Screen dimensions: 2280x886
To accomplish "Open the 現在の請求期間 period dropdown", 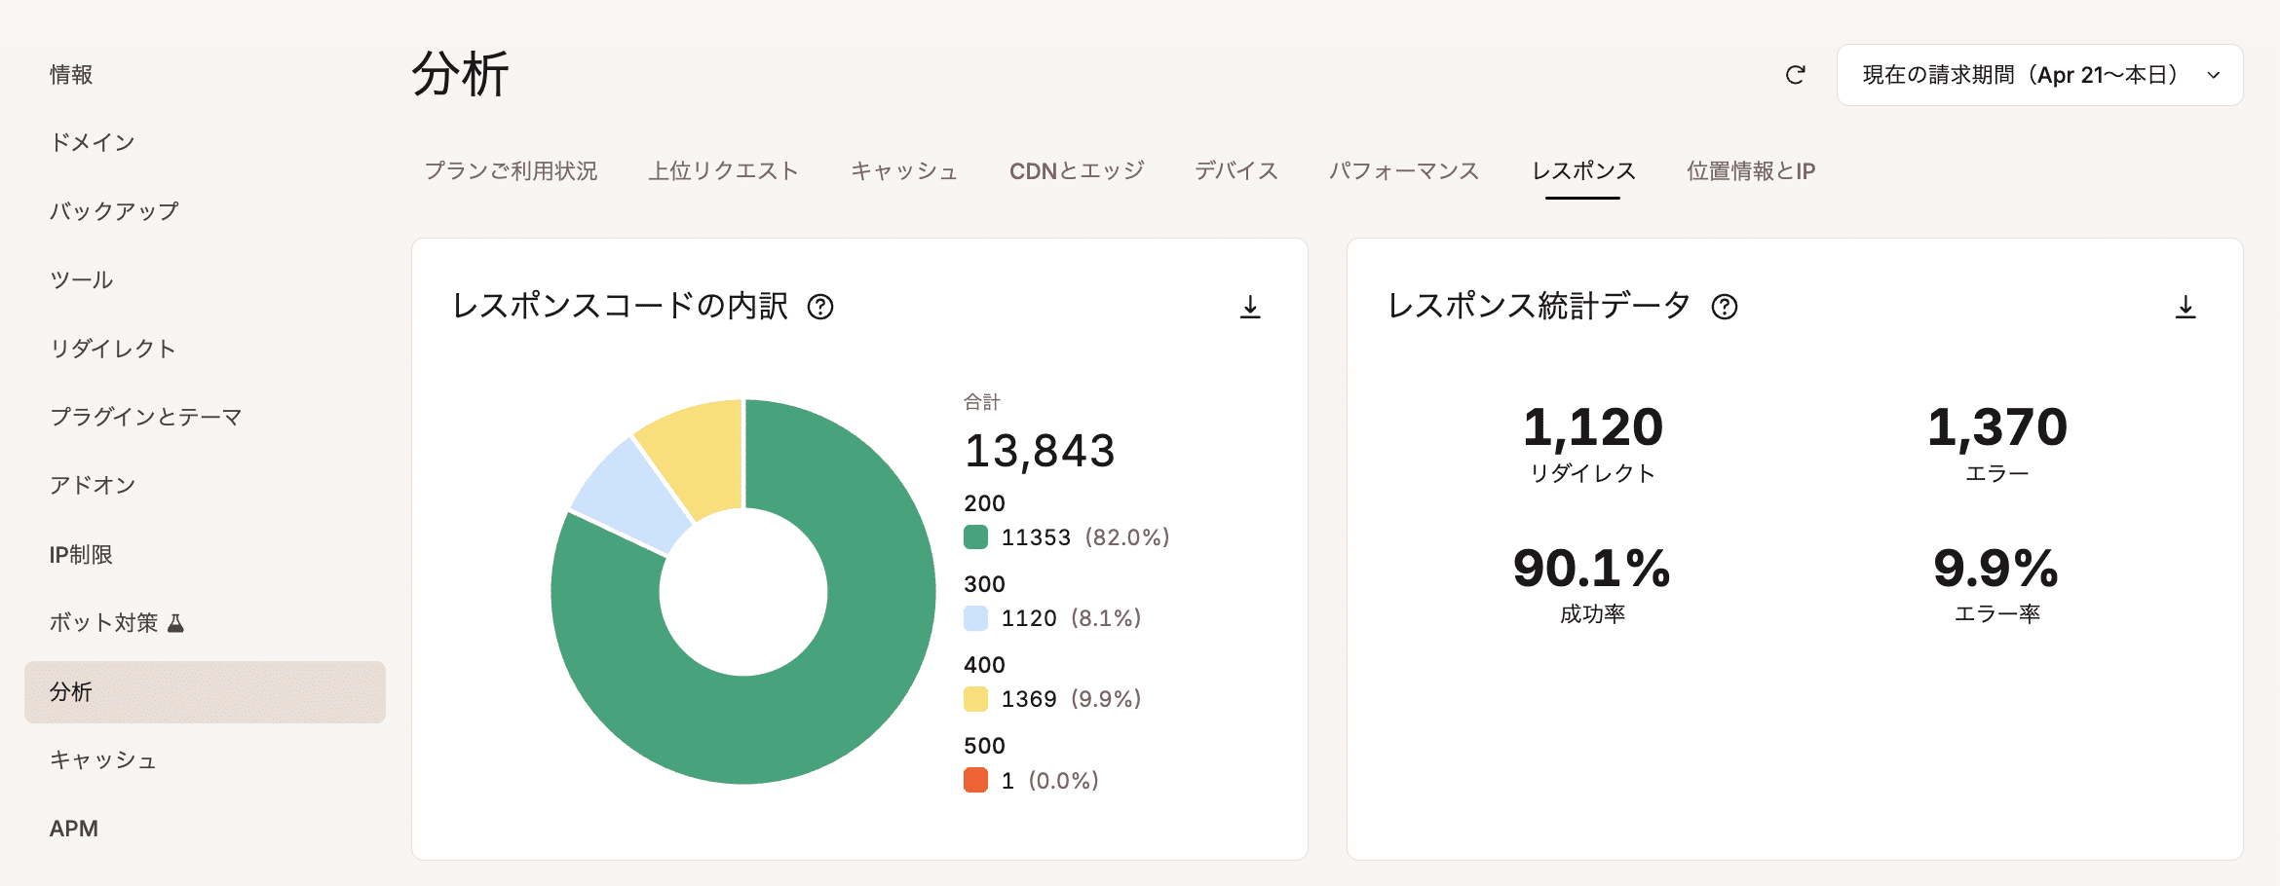I will pos(2039,75).
